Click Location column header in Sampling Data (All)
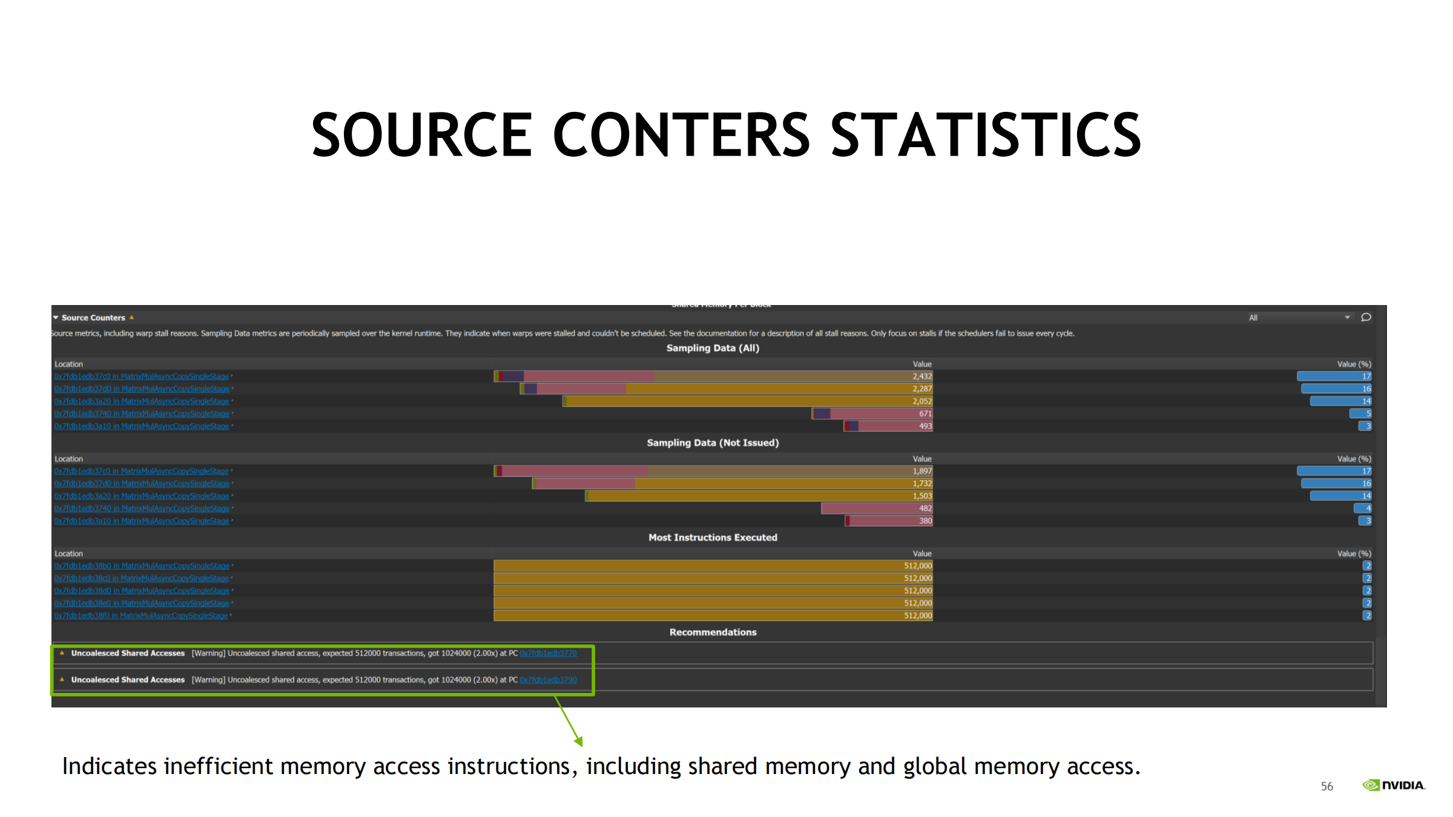 pyautogui.click(x=68, y=364)
